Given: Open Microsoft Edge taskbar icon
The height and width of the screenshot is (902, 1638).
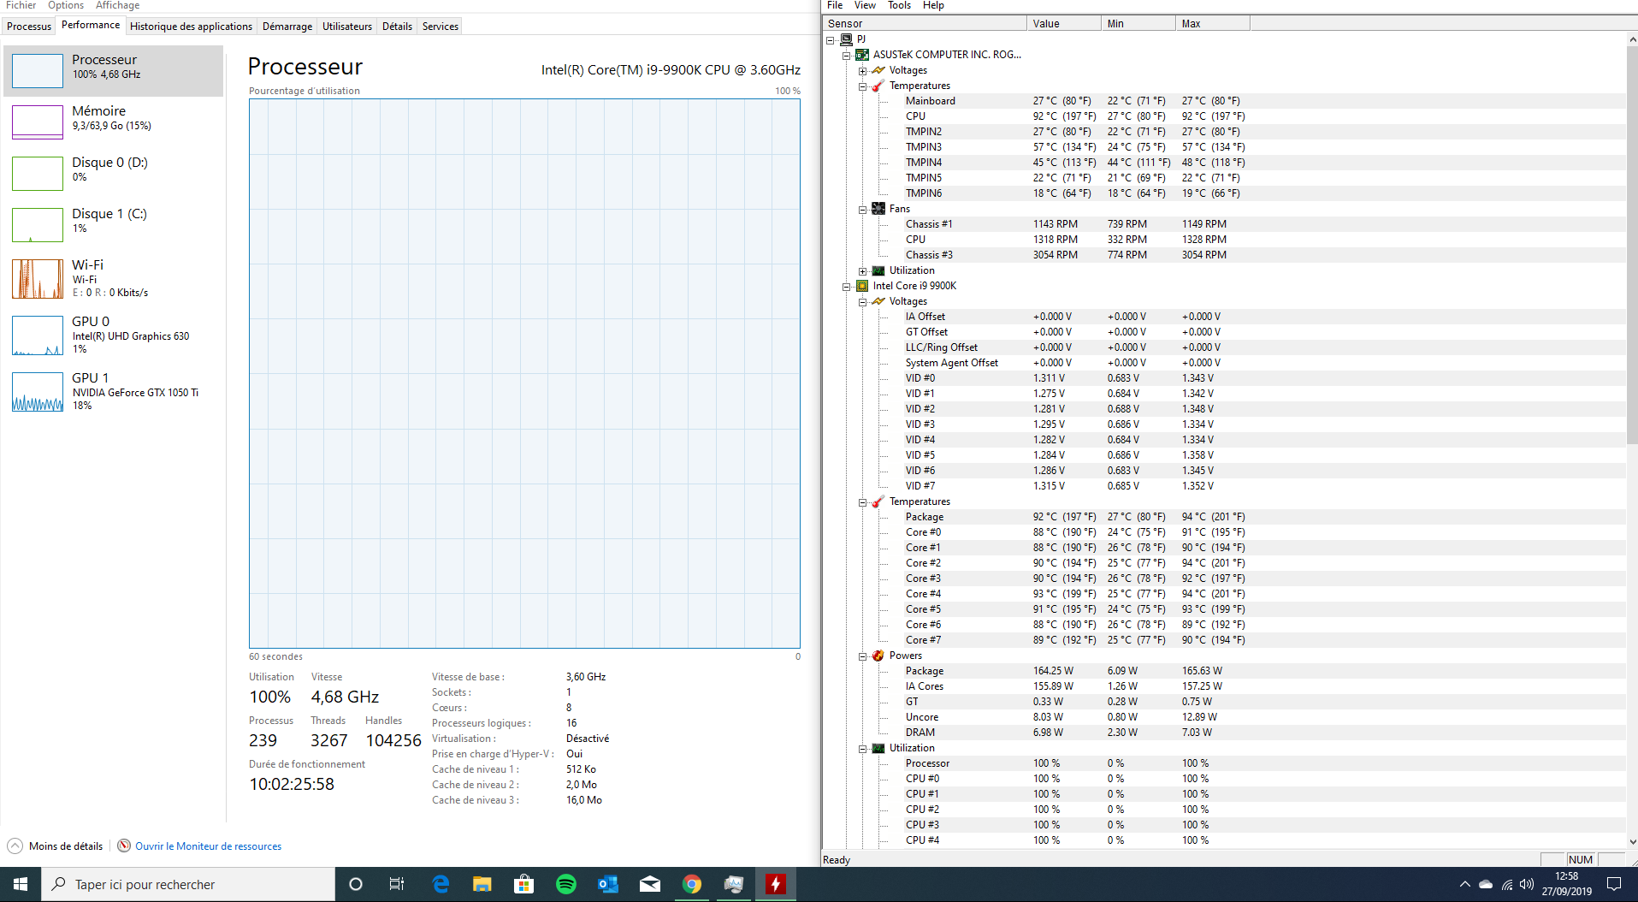Looking at the screenshot, I should [x=441, y=884].
